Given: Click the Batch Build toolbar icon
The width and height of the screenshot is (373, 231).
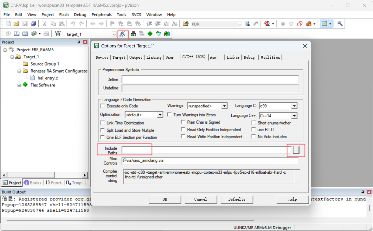Looking at the screenshot, I should click(x=34, y=34).
